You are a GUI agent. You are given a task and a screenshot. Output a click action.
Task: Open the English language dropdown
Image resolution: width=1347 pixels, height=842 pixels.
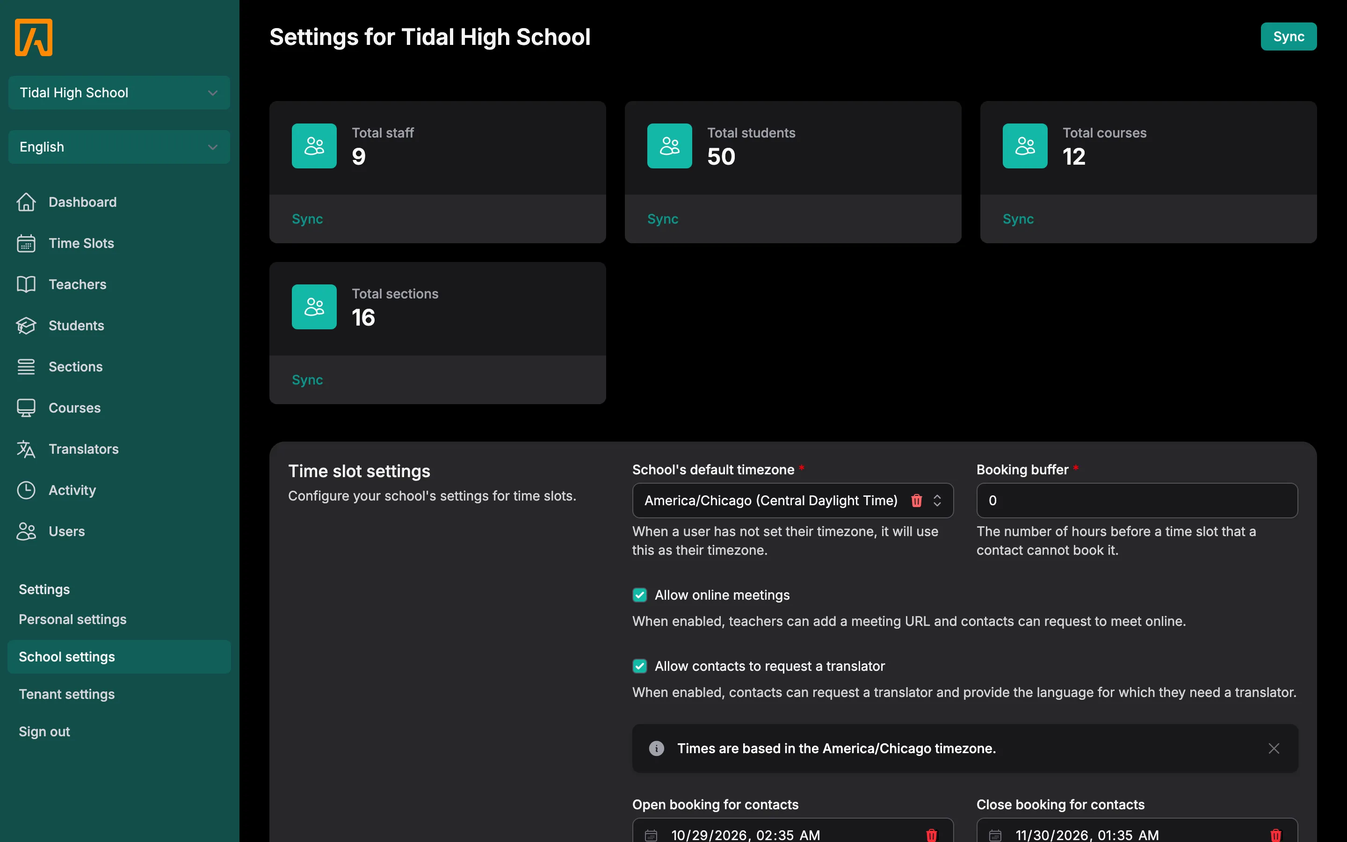click(119, 147)
